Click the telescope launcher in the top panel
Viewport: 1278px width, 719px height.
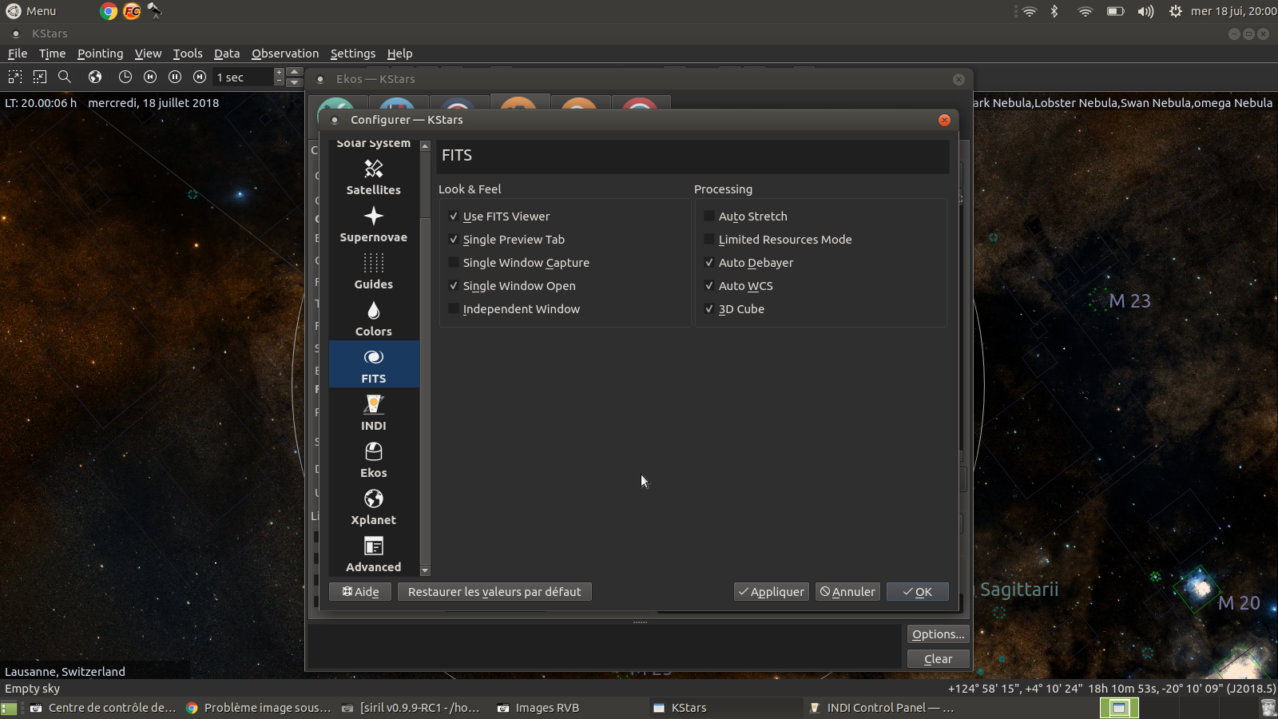point(154,11)
